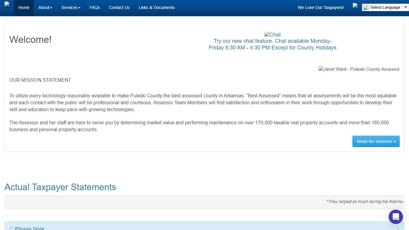This screenshot has height=230, width=409.
Task: Navigate to Contact Us
Action: tap(119, 7)
